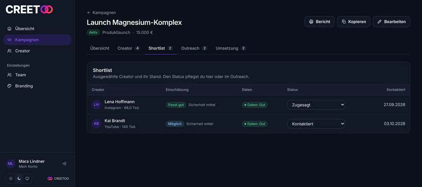
Task: Duplicate the campaign via the Kopieren button
Action: 354,22
